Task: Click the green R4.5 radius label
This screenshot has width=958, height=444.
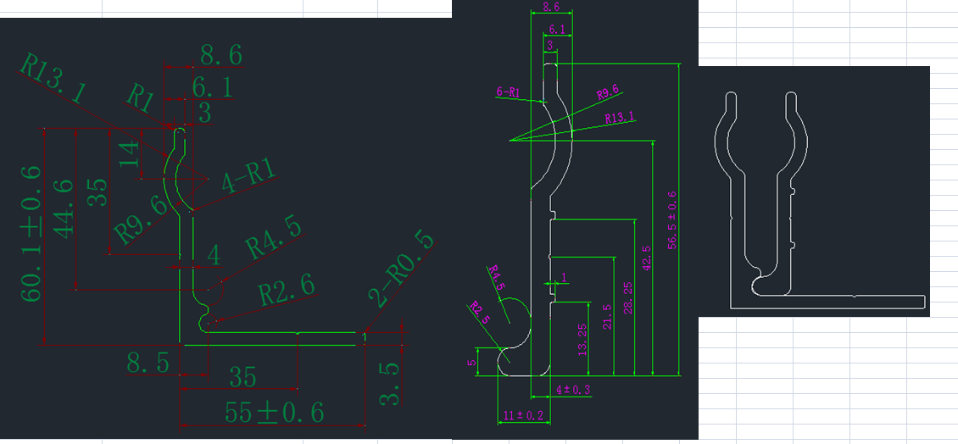Action: click(x=273, y=239)
